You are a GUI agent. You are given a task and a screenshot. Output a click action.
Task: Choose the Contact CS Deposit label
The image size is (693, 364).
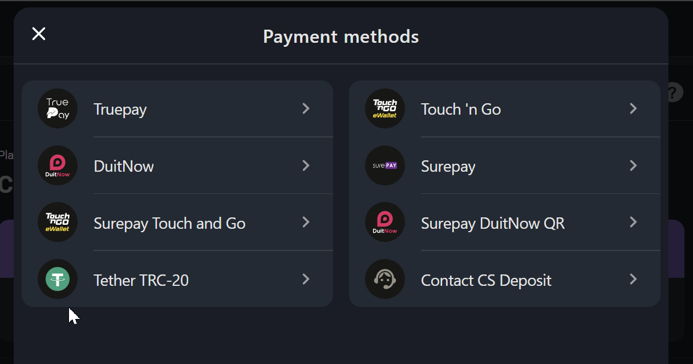tap(486, 280)
